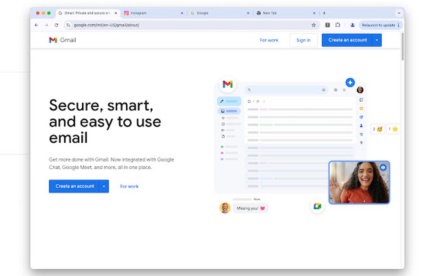This screenshot has width=441, height=276.
Task: Open Contacts from Gmail's side panel
Action: (x=361, y=125)
